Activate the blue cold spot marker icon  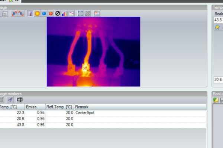(x=44, y=14)
